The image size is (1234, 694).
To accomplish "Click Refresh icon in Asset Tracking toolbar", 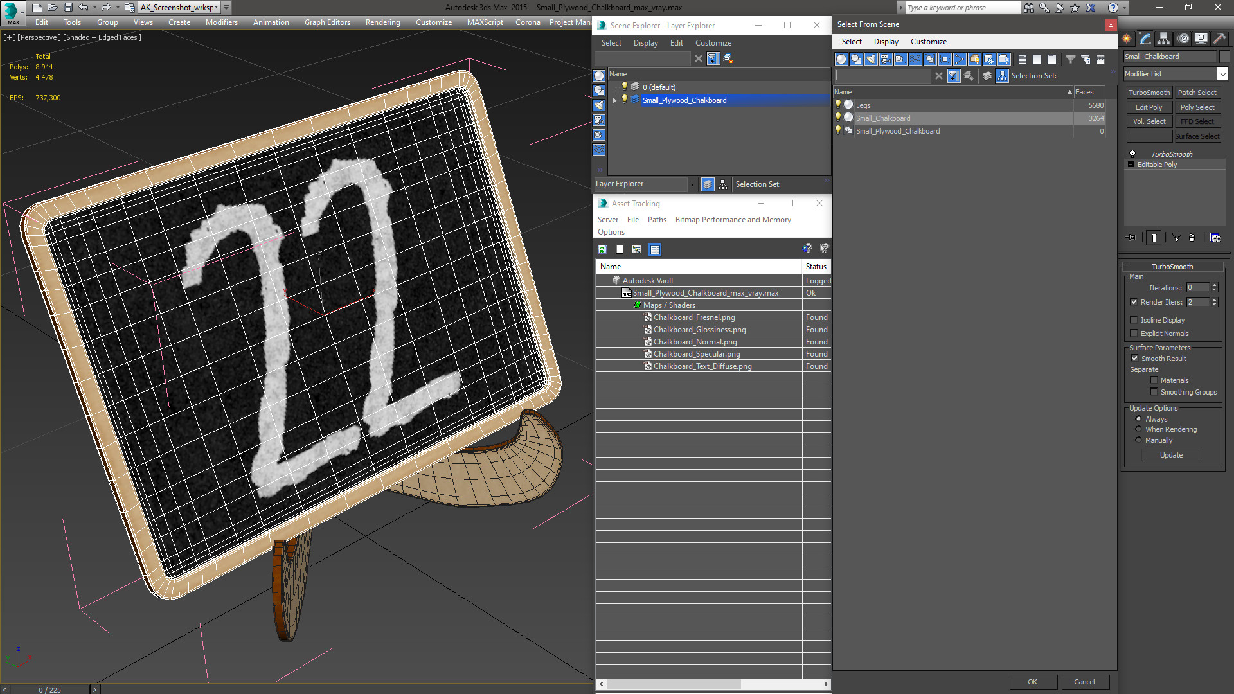I will pos(602,249).
